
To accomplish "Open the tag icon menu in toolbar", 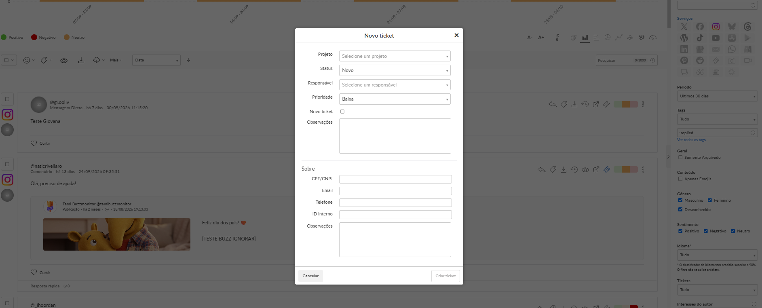I will click(x=46, y=60).
